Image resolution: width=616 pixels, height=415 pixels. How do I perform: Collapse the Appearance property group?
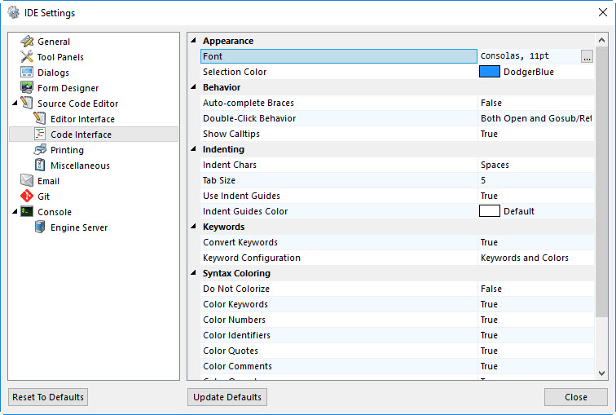pyautogui.click(x=193, y=41)
